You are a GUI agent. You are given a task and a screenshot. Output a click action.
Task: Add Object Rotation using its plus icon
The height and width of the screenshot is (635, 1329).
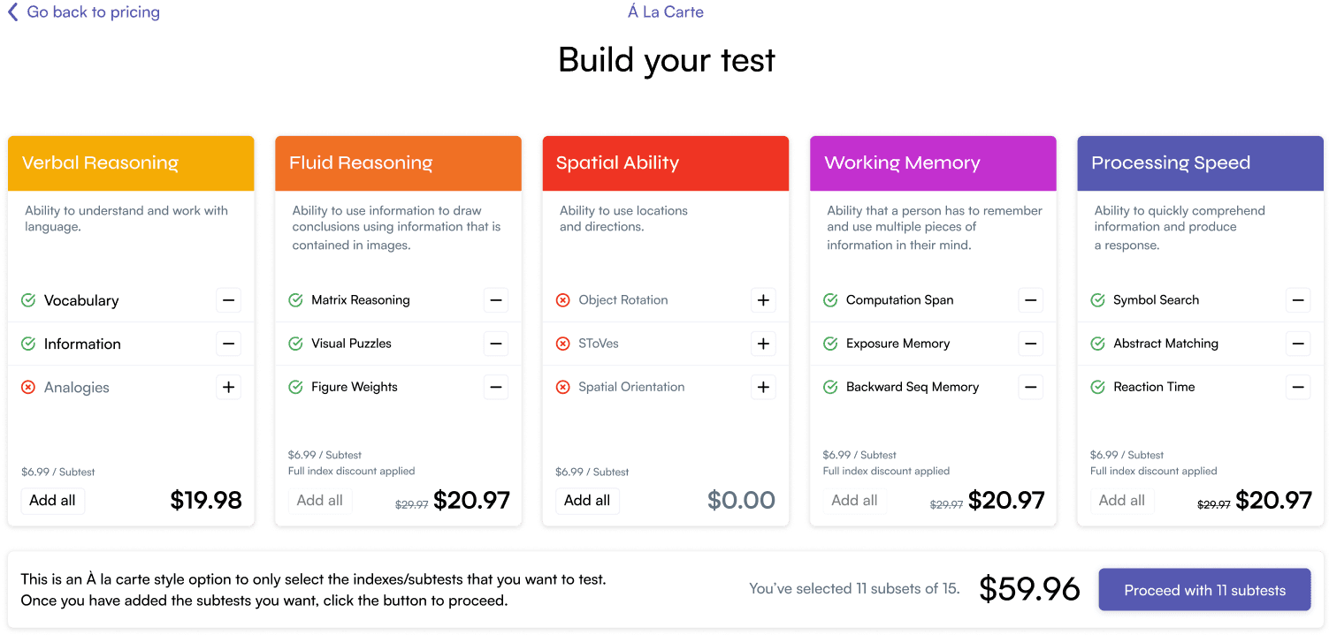tap(763, 300)
